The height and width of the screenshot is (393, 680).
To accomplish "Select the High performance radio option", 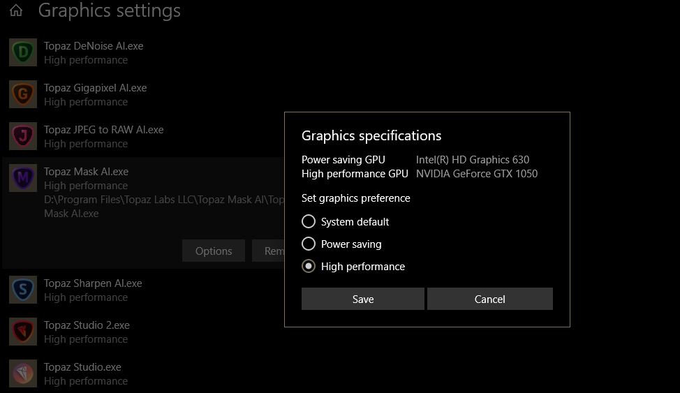I will (x=353, y=267).
